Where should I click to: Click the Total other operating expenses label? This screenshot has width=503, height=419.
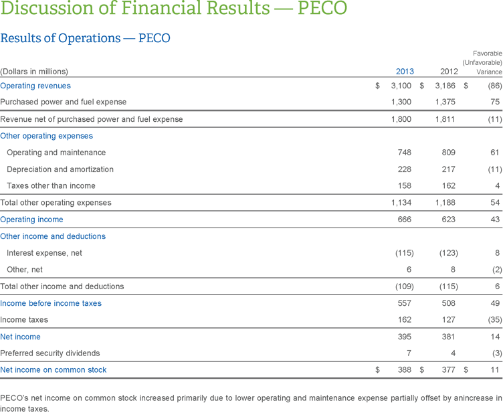point(56,203)
